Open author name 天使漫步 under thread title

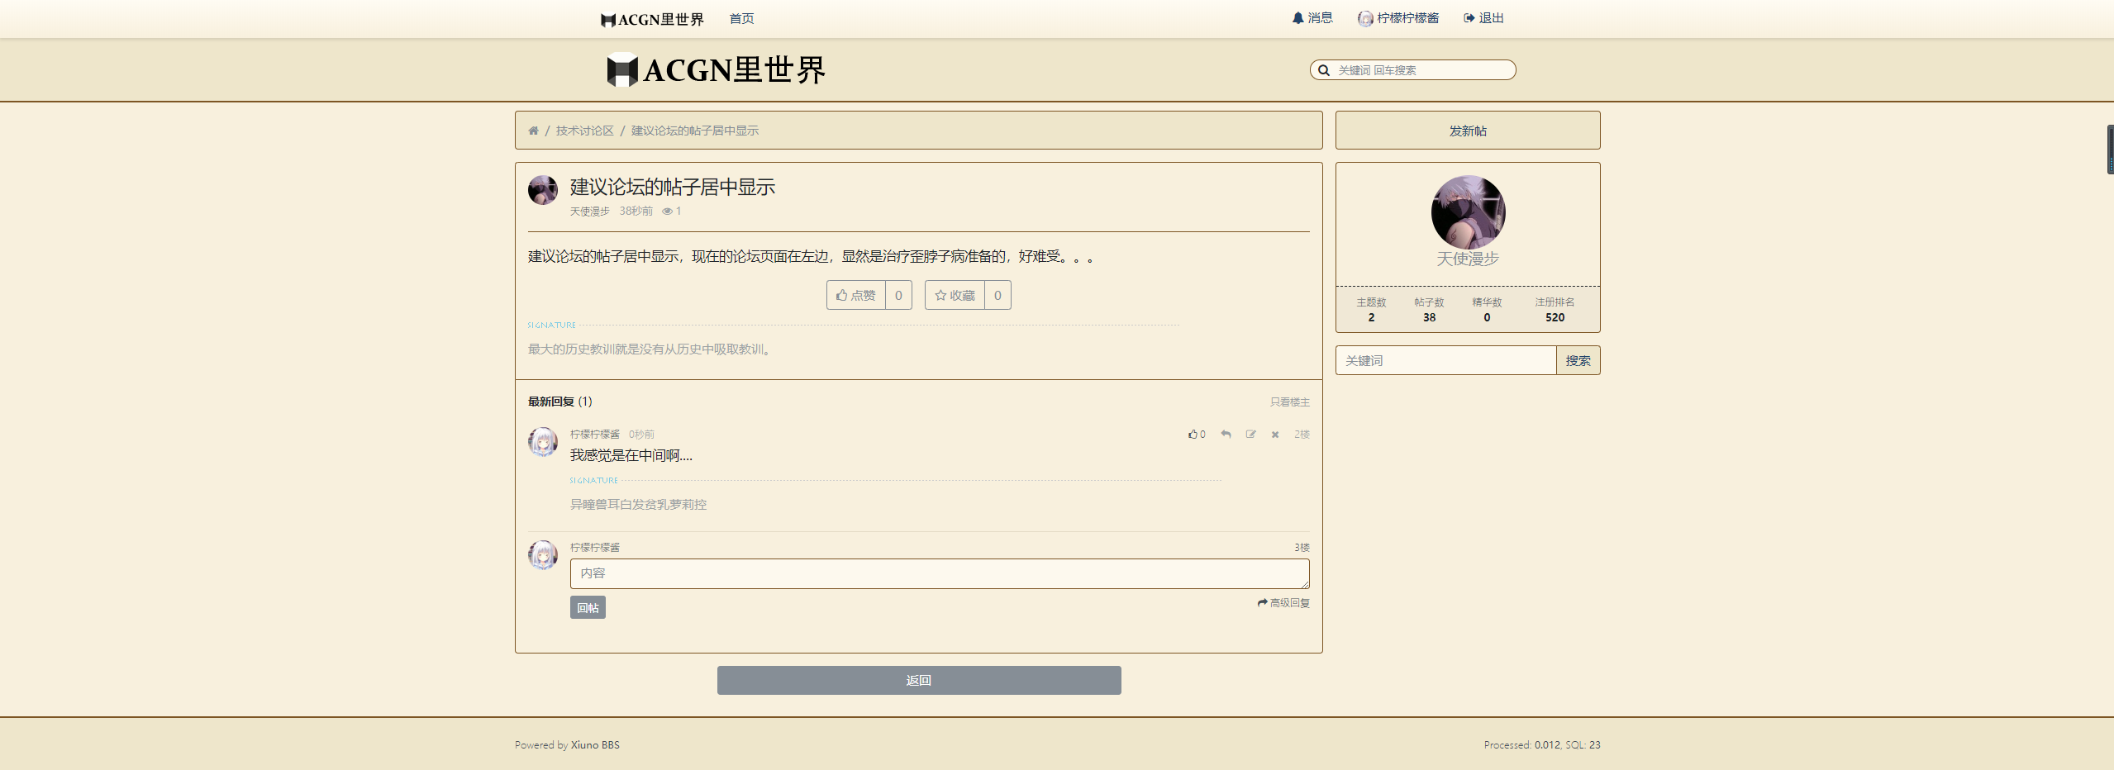click(x=589, y=212)
